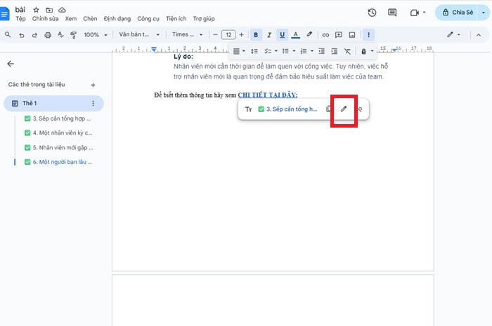492x326 pixels.
Task: Toggle the three-dot more options toolbar button
Action: 369,35
